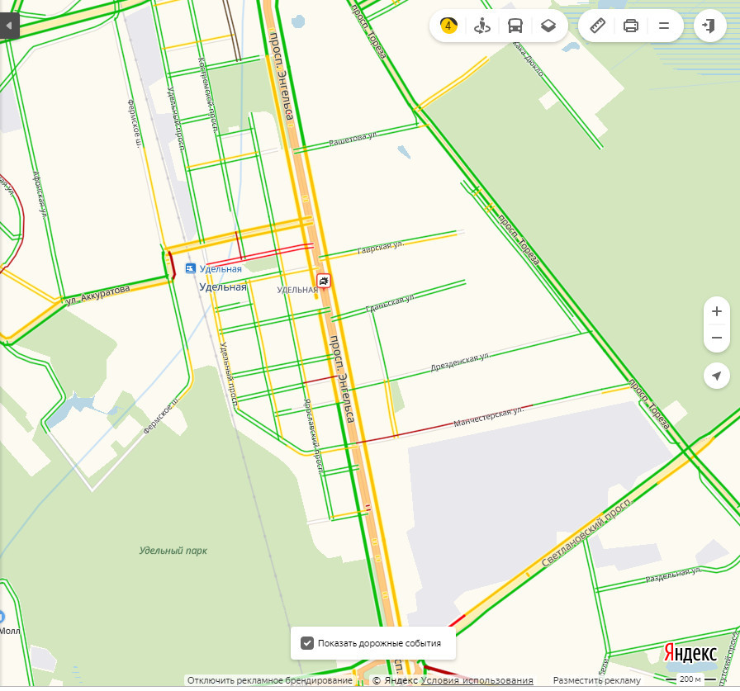The image size is (740, 691).
Task: Click the login door icon
Action: coord(709,26)
